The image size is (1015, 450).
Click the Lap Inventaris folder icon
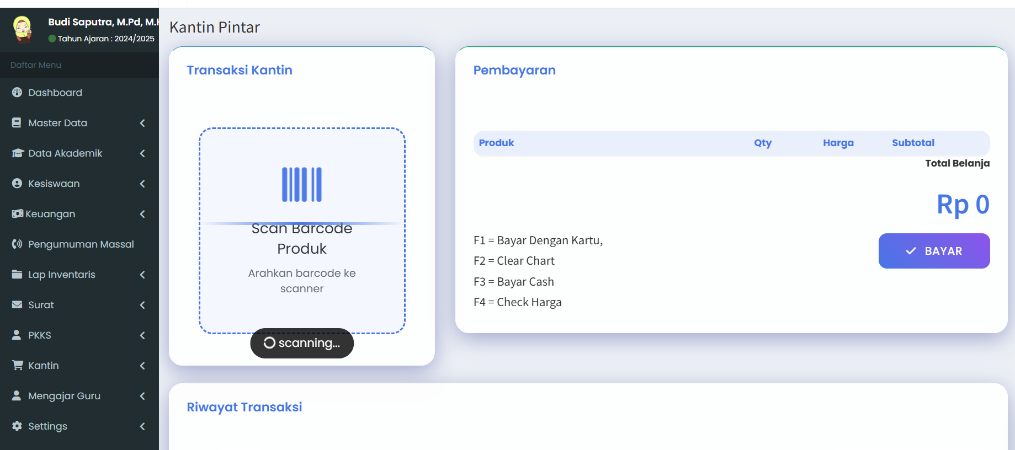point(17,275)
